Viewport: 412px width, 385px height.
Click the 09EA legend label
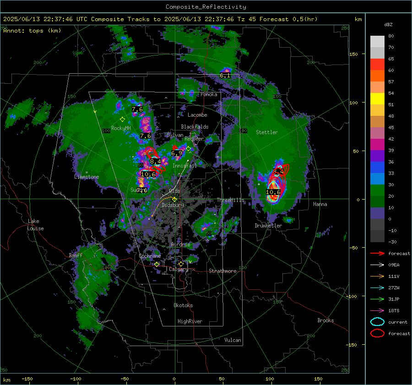(394, 265)
